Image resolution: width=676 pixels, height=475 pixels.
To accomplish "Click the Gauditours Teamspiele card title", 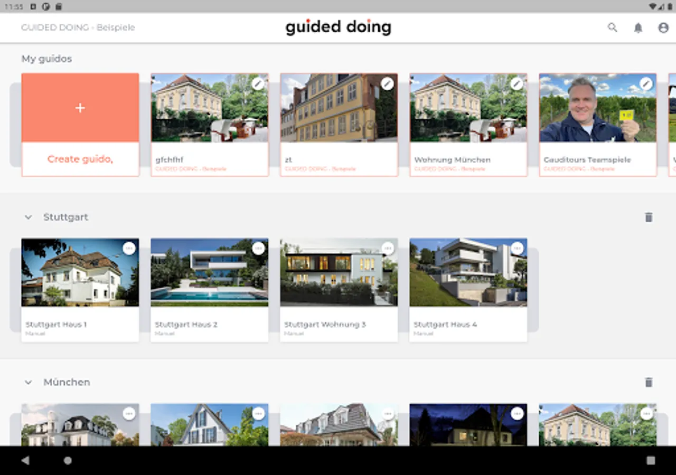I will pyautogui.click(x=587, y=159).
